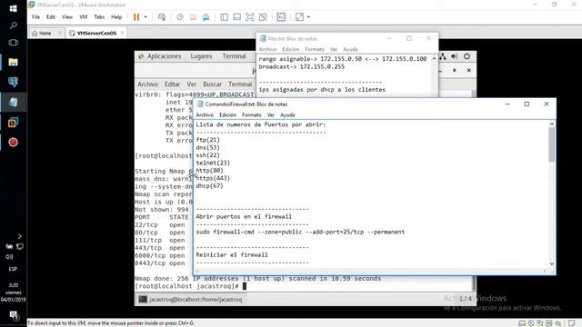Open the Aplicaciones menu in CentOS
This screenshot has height=327, width=582.
[164, 56]
